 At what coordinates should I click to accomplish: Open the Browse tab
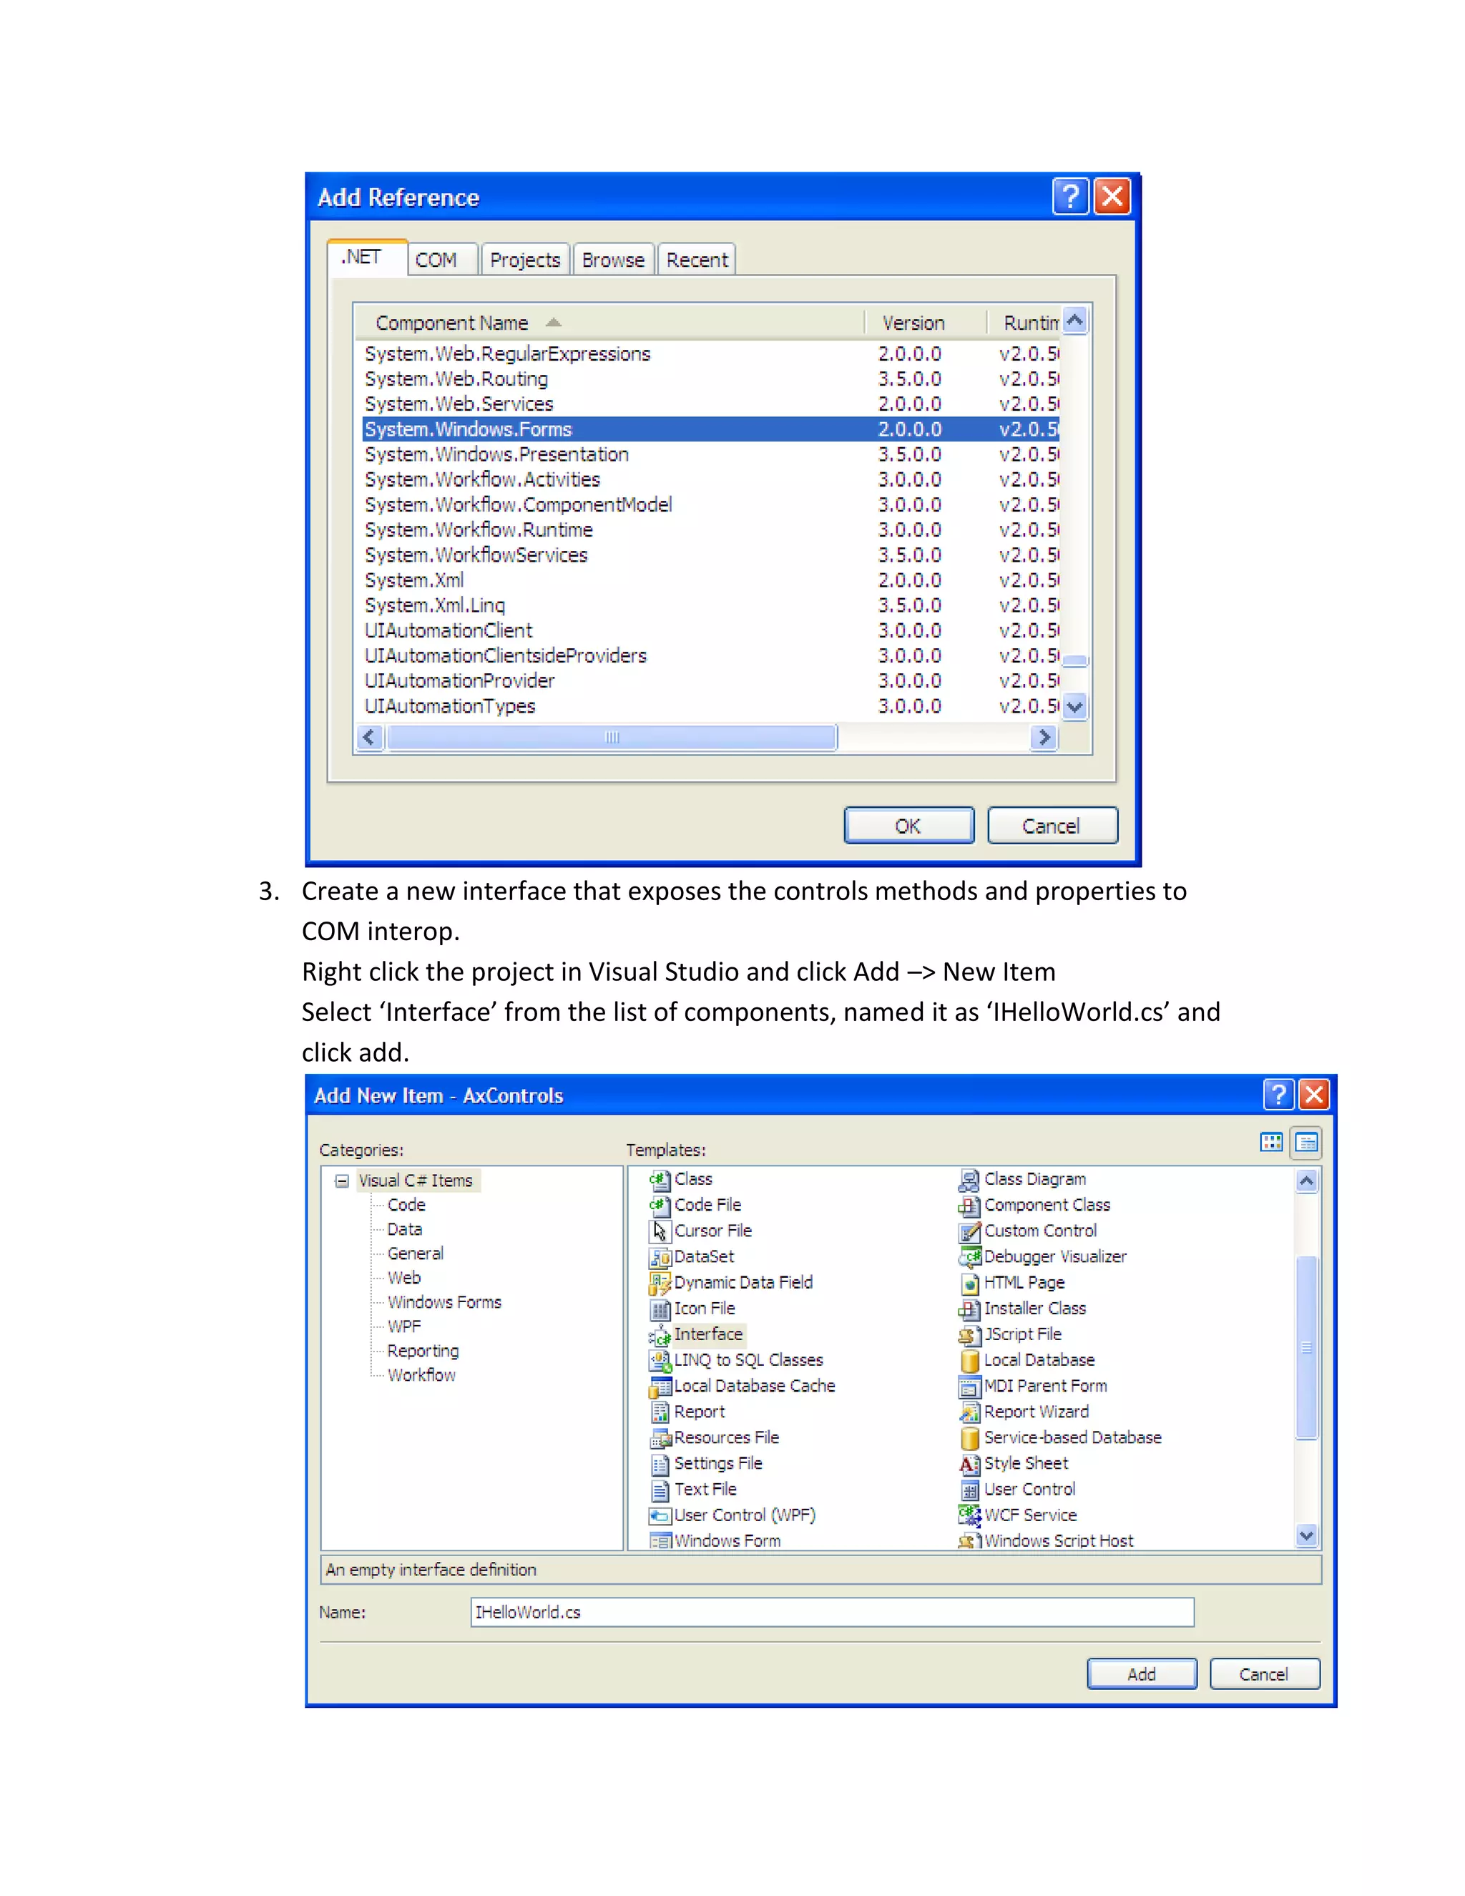tap(613, 260)
